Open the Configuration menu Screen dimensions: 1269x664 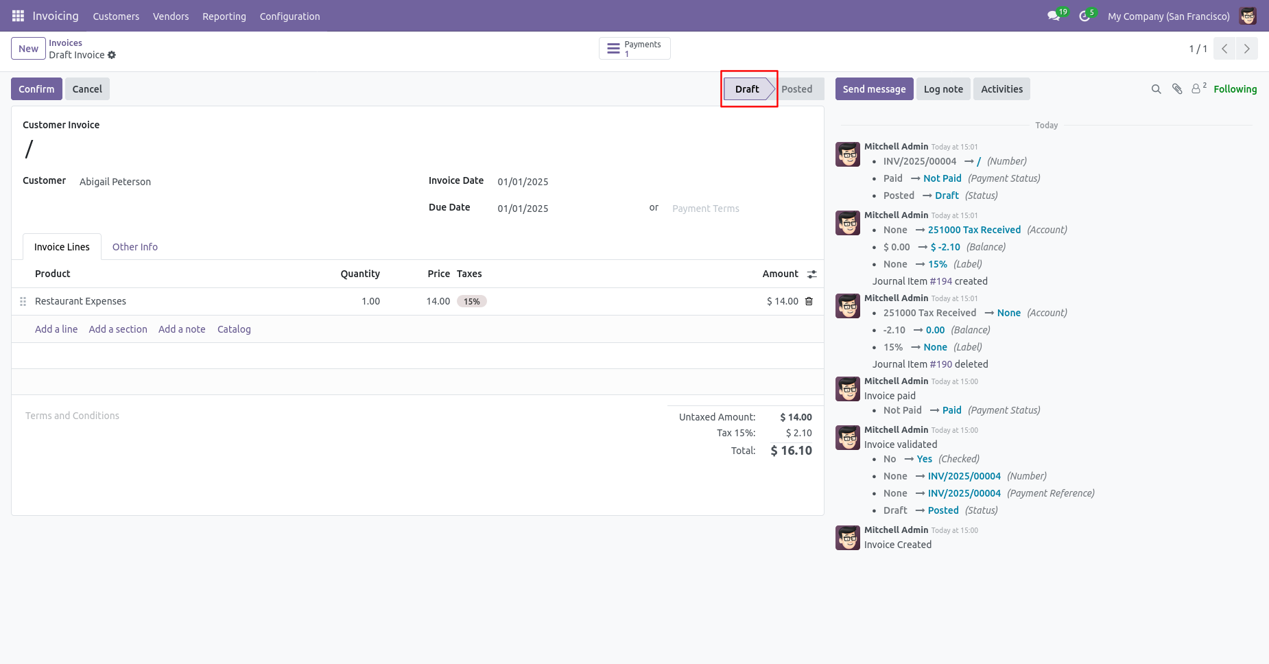tap(289, 16)
